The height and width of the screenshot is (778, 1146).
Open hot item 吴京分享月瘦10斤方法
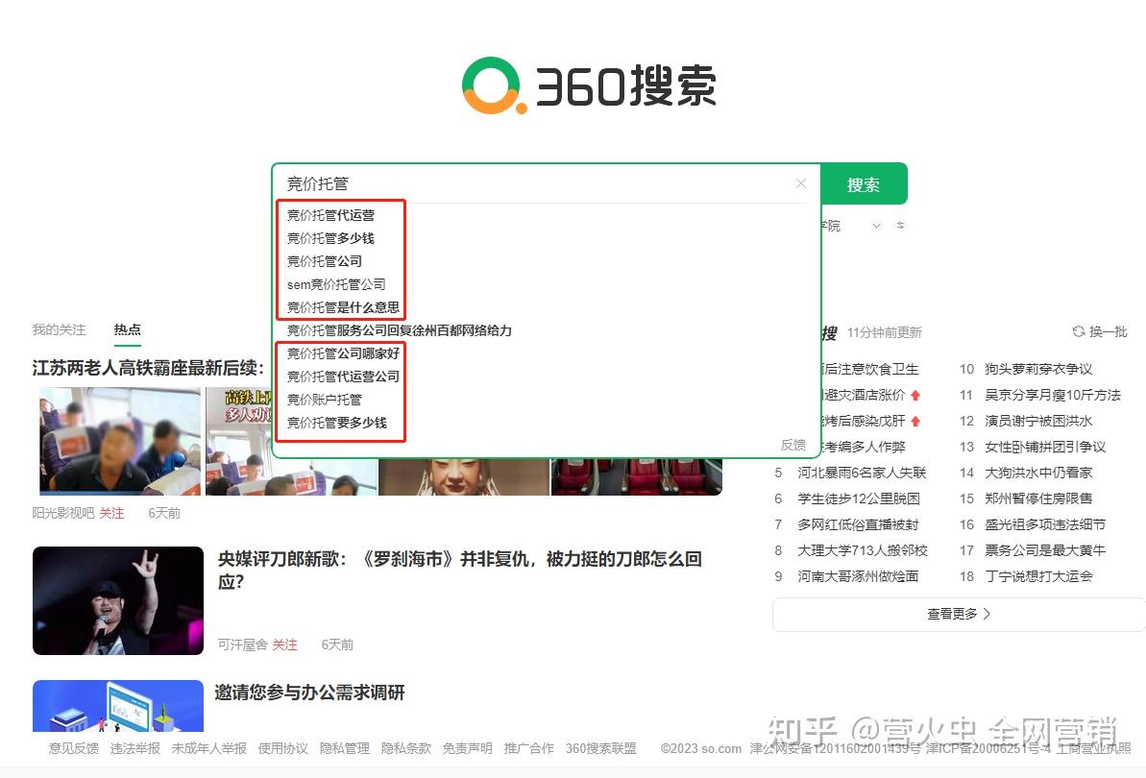1053,395
